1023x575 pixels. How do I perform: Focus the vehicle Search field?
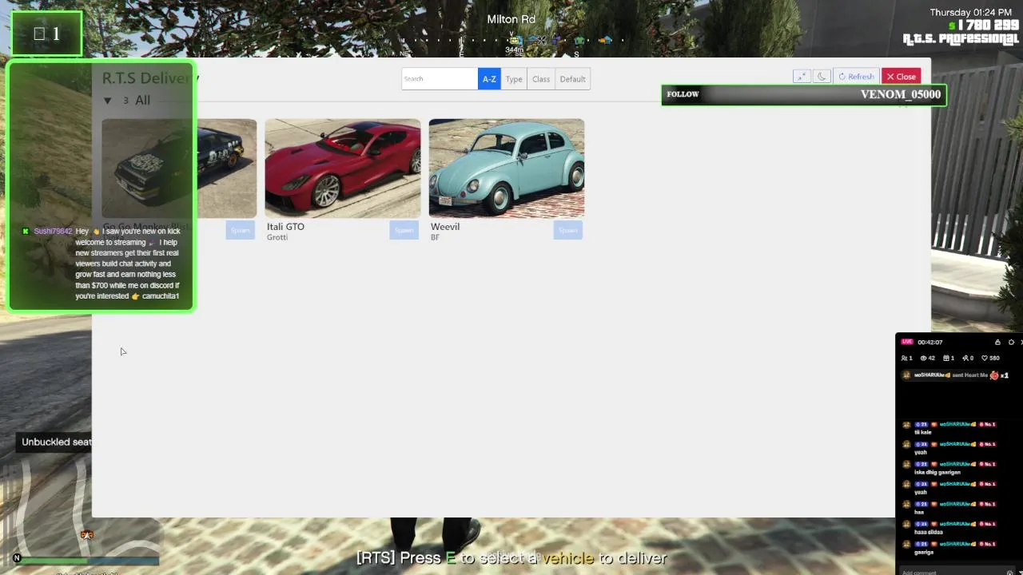pos(440,79)
